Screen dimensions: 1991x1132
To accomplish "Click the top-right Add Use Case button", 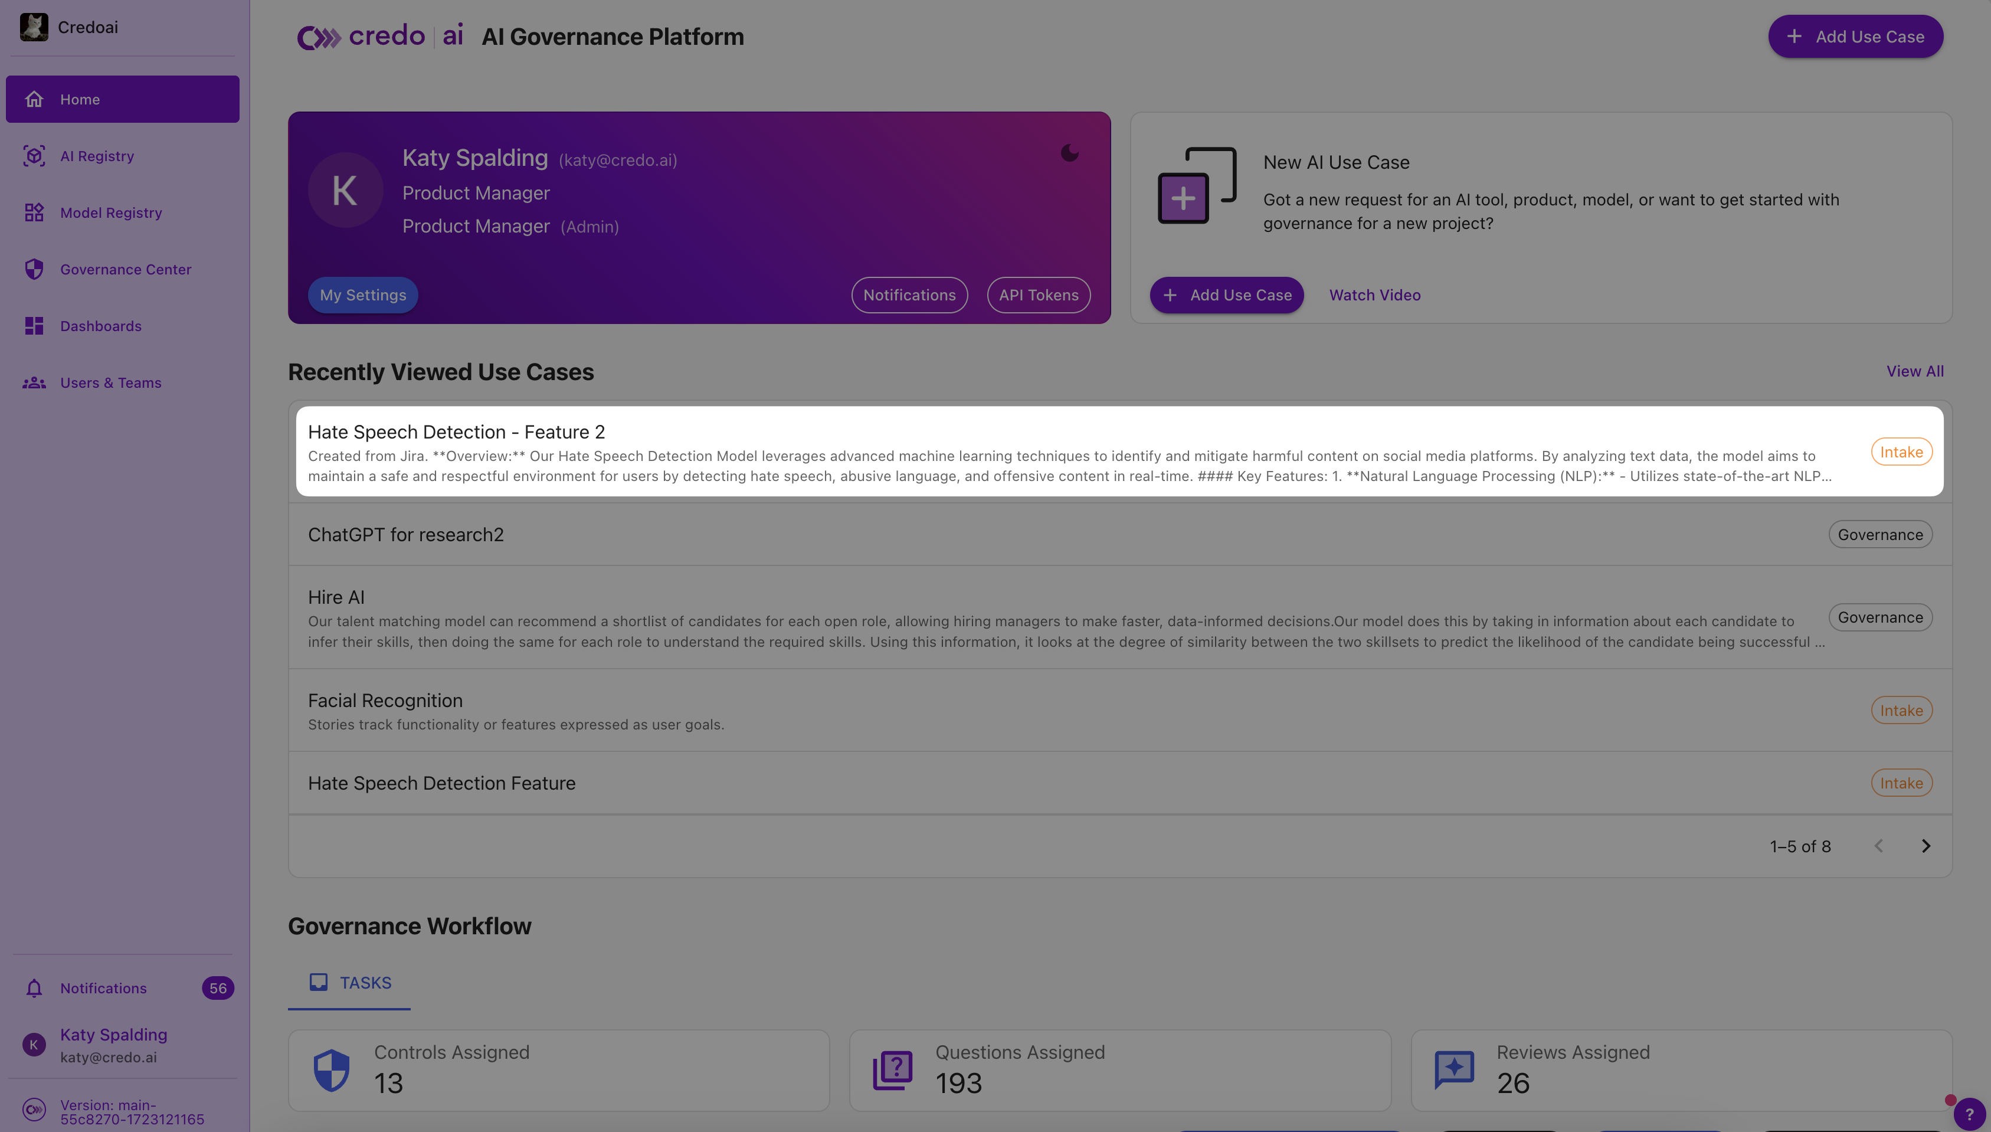I will click(1855, 37).
